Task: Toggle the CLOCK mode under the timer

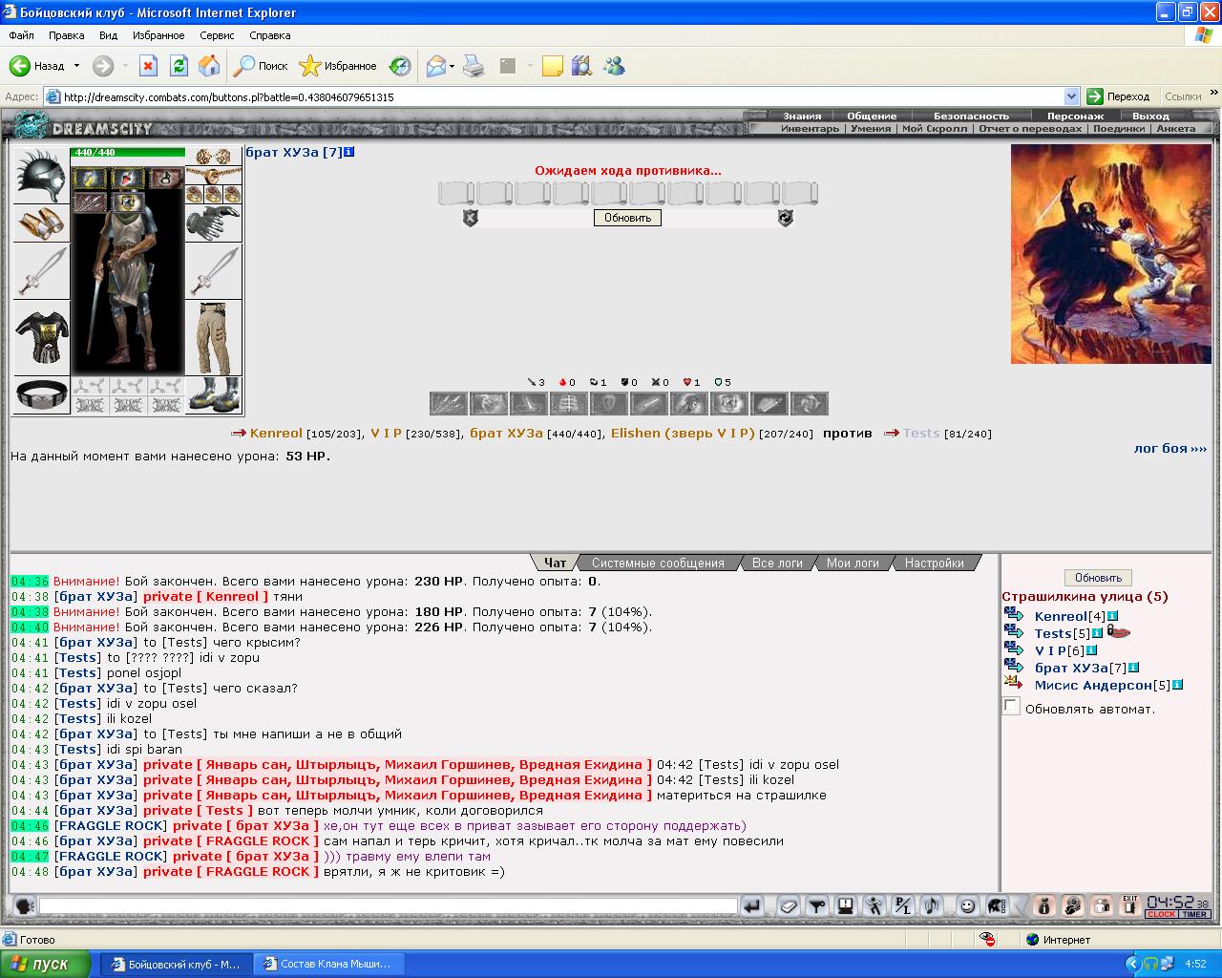Action: point(1162,914)
